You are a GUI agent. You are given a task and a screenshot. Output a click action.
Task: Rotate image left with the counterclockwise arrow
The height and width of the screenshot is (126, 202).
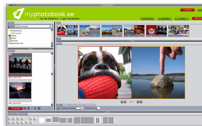25,108
